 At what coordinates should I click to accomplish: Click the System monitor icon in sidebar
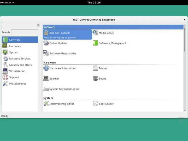[5, 52]
